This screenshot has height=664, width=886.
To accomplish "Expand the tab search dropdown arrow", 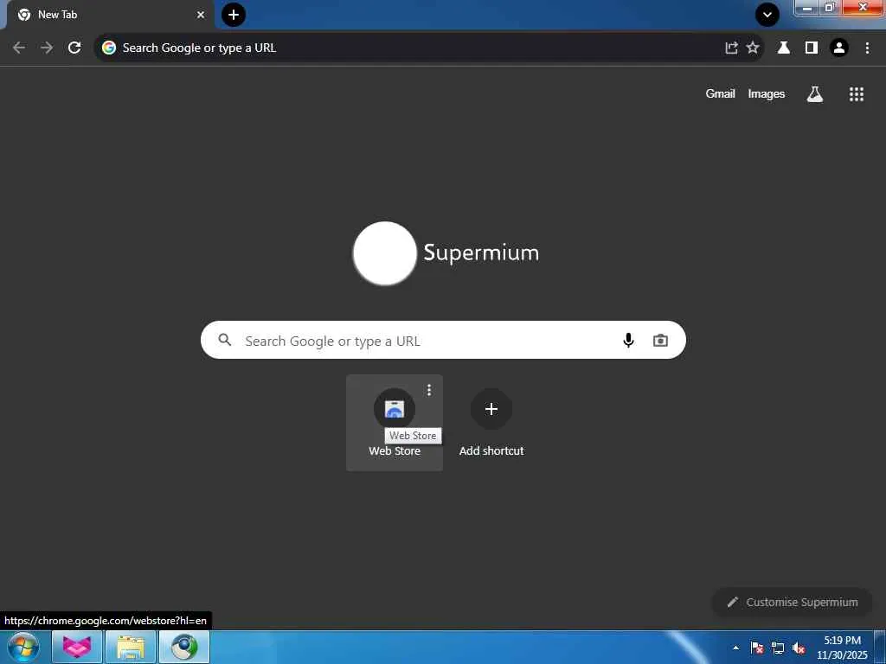I will [767, 15].
